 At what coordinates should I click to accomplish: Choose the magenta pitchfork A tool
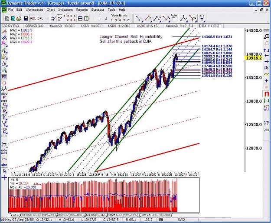4,43
